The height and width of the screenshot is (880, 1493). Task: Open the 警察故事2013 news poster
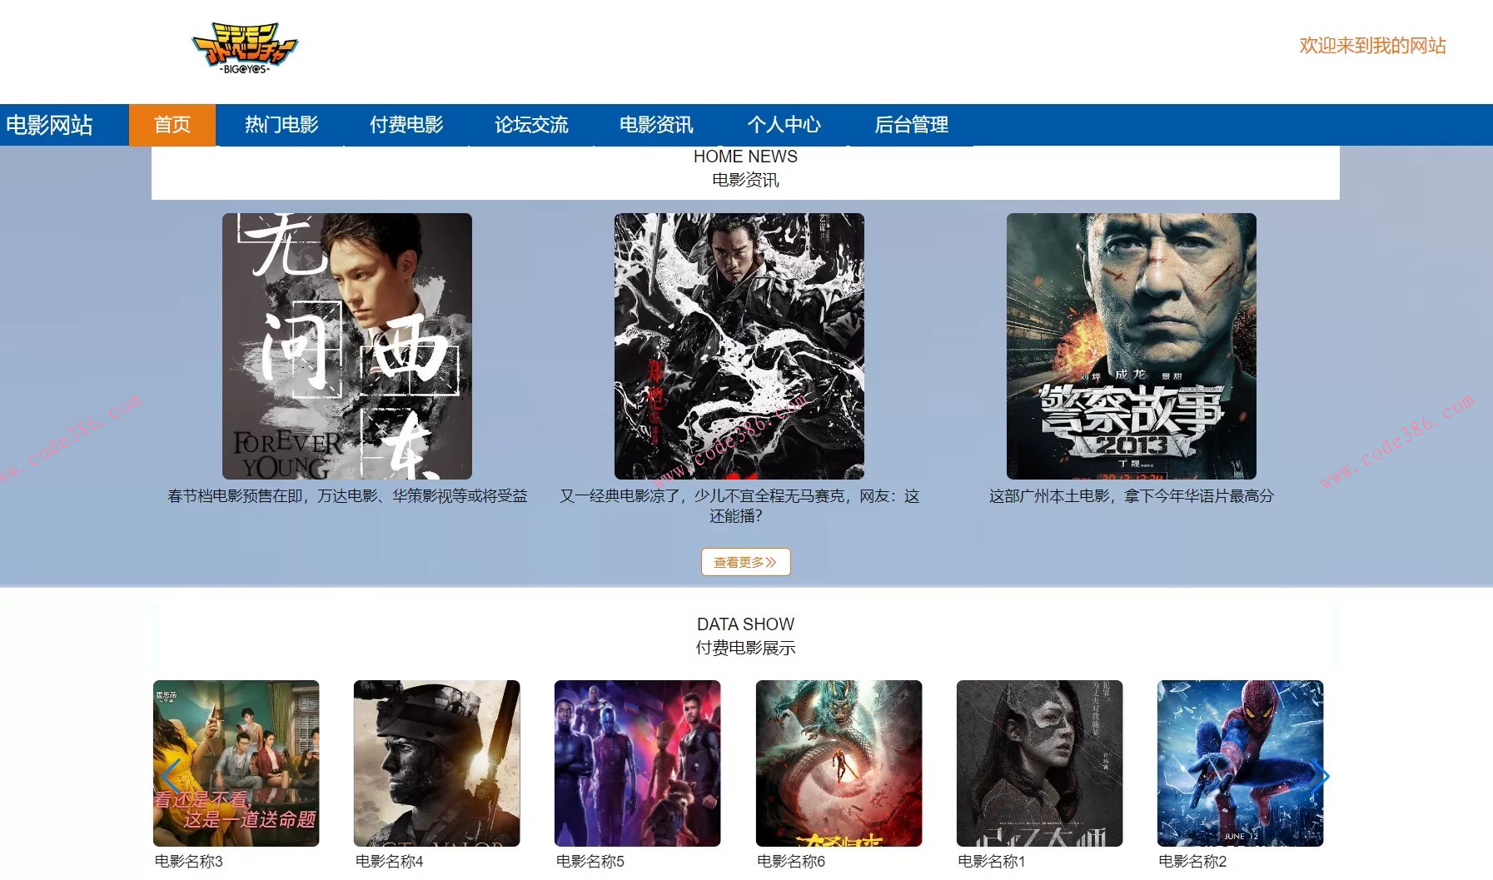[1132, 346]
